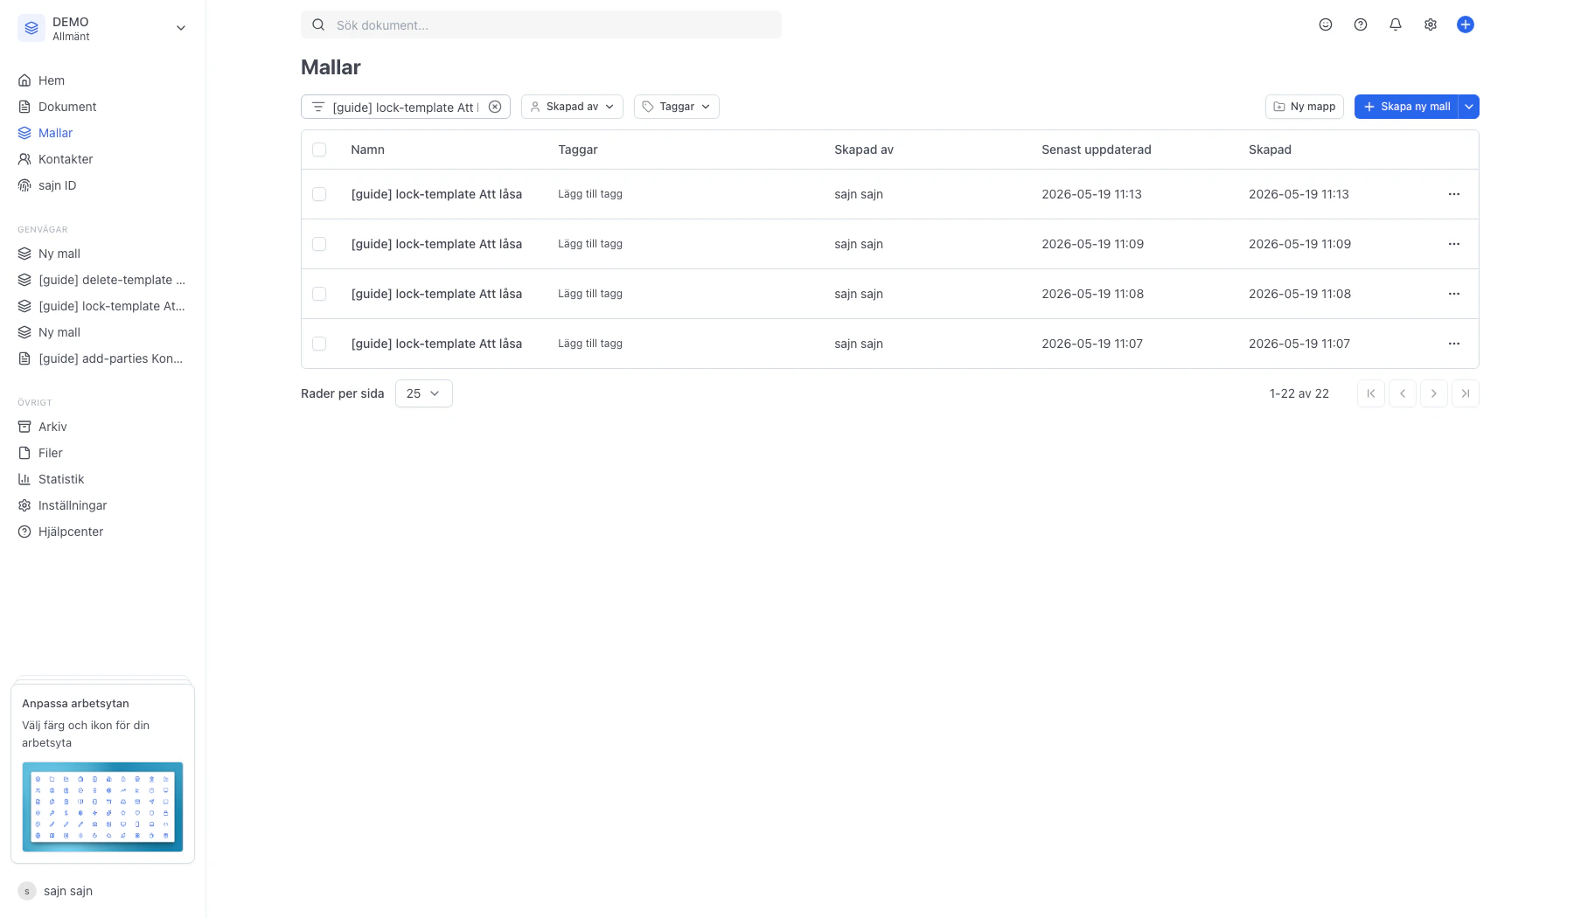
Task: Open Mallar in the sidebar
Action: tap(55, 133)
